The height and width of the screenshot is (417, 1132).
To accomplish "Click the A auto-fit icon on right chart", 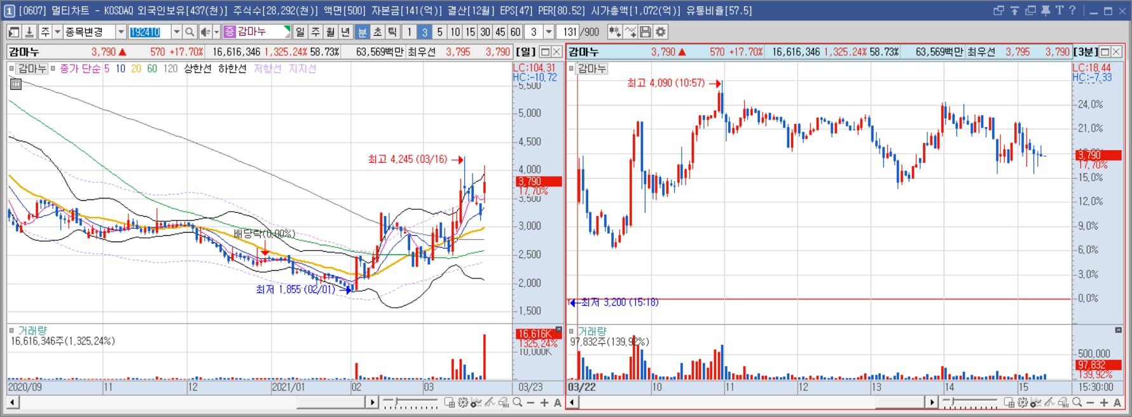I will (1117, 403).
